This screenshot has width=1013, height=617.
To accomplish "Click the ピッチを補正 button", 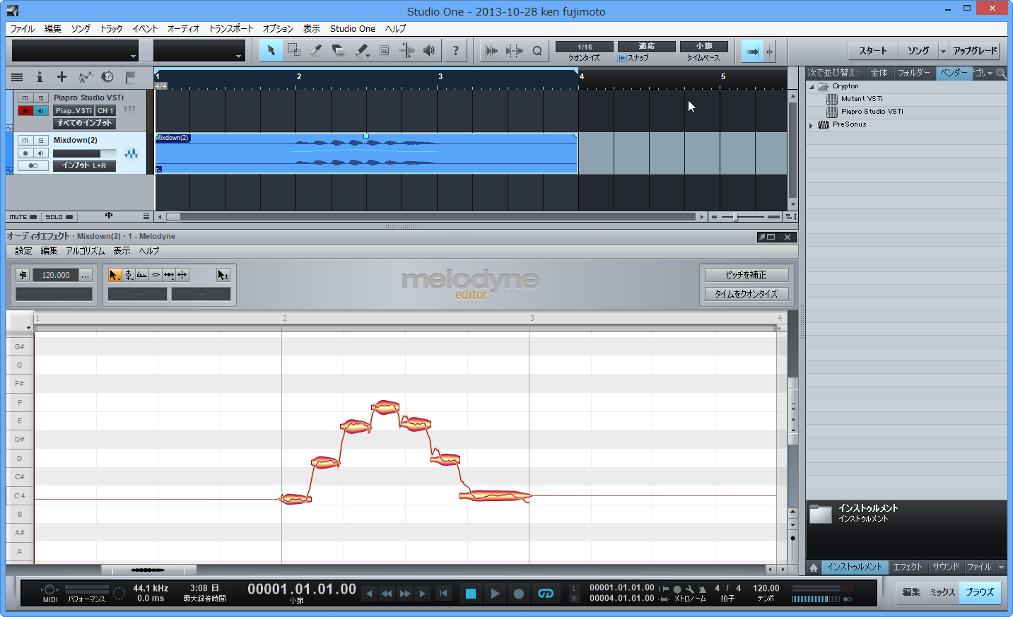I will click(746, 275).
